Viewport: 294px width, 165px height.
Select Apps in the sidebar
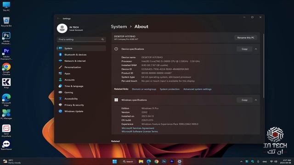pyautogui.click(x=81, y=73)
